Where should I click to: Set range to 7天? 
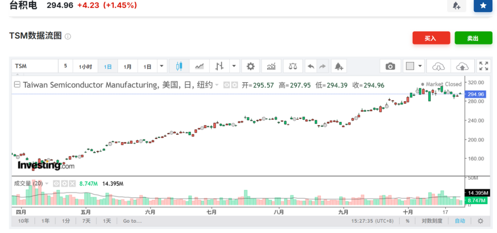point(86,221)
